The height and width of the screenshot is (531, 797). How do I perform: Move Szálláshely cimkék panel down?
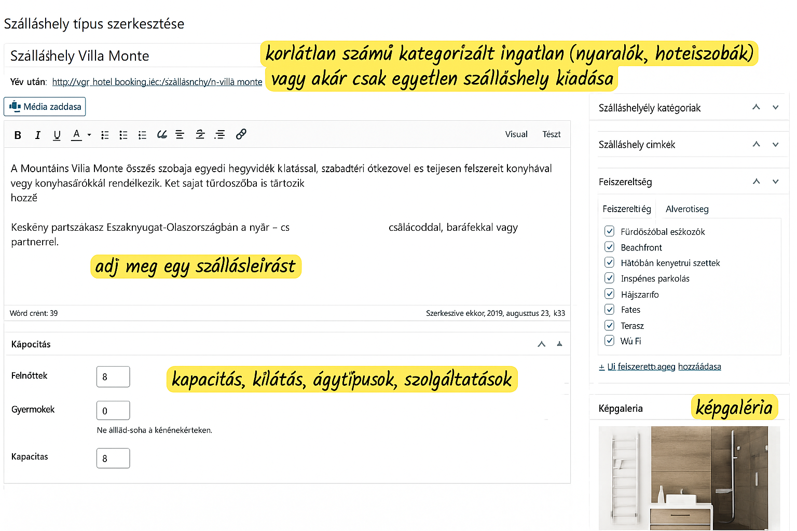click(x=775, y=144)
